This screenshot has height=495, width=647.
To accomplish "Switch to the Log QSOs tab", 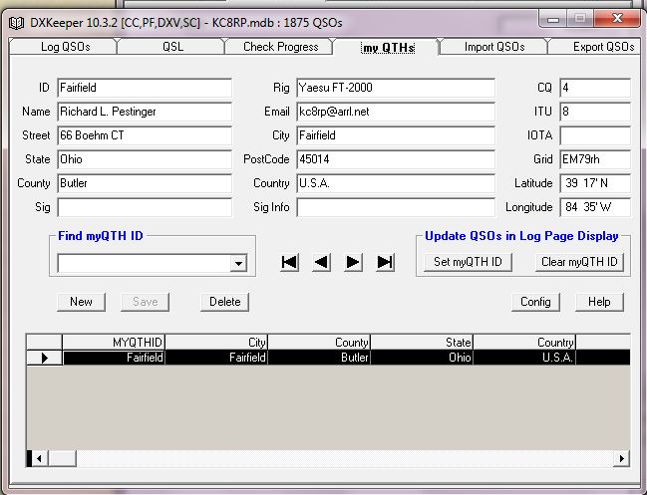I will [x=63, y=47].
